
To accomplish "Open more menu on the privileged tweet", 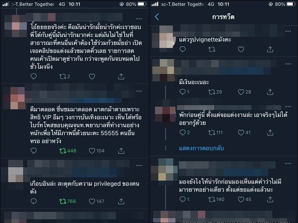I will [x=139, y=165].
